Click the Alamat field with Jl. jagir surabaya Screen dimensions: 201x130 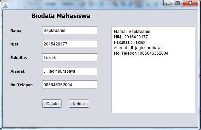click(x=70, y=71)
